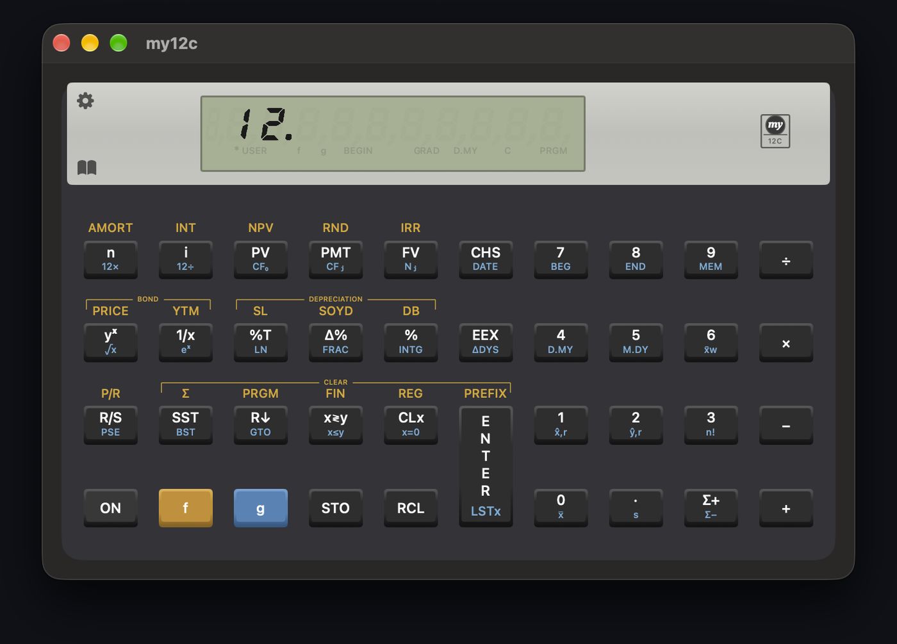Click the EEX exponent key
This screenshot has width=897, height=644.
click(486, 342)
